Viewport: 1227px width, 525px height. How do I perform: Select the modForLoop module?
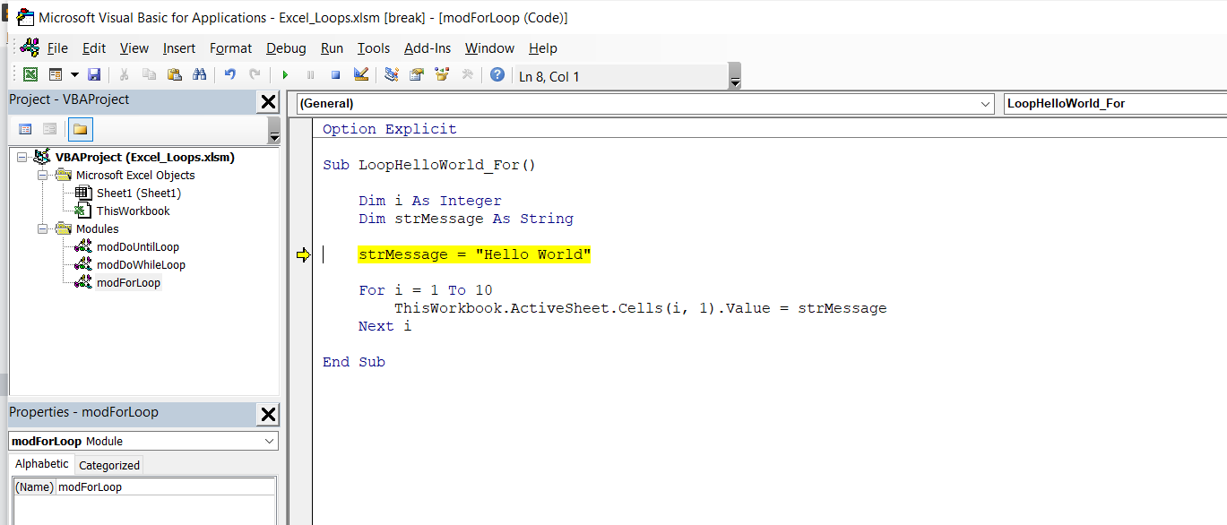(128, 282)
